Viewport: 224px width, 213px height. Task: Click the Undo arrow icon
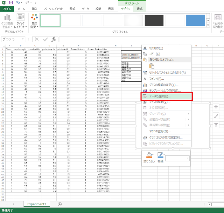click(18, 3)
